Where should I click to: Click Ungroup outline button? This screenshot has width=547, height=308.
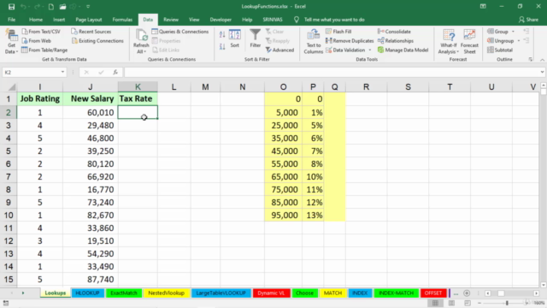click(x=500, y=41)
